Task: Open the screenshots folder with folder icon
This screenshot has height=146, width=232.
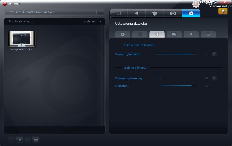Action: pyautogui.click(x=36, y=140)
